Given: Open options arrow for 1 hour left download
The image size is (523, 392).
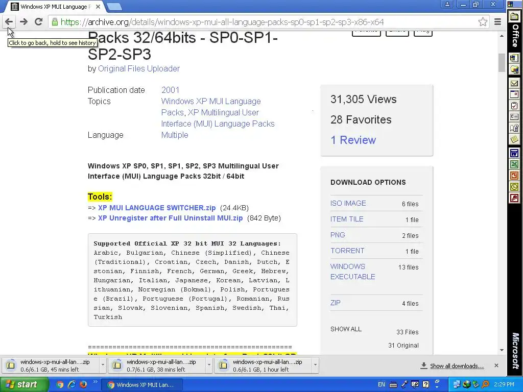Looking at the screenshot, I should 315,365.
